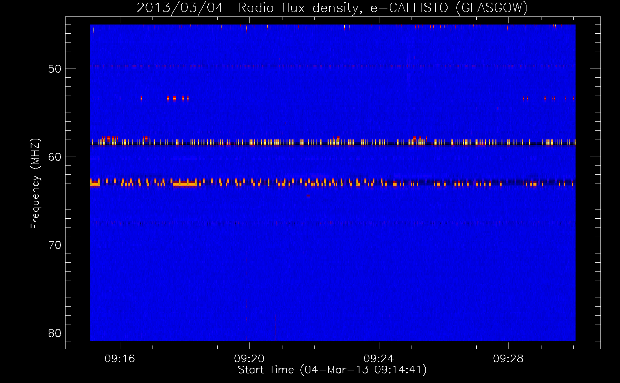Click the frequency tick label '60'
Screen dimensions: 620x383
[55, 157]
